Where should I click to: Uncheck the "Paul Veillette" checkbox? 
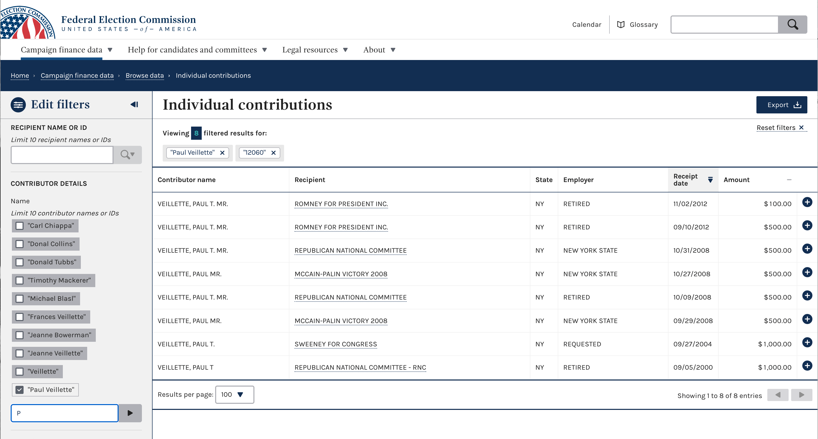point(20,390)
